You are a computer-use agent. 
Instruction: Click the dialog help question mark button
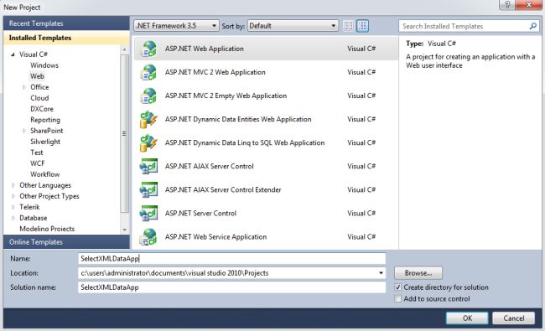tap(506, 4)
